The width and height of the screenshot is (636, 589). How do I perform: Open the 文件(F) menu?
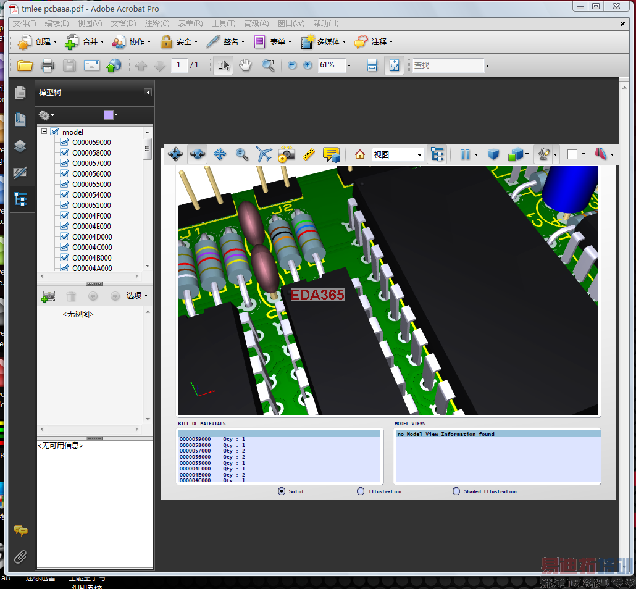click(25, 23)
